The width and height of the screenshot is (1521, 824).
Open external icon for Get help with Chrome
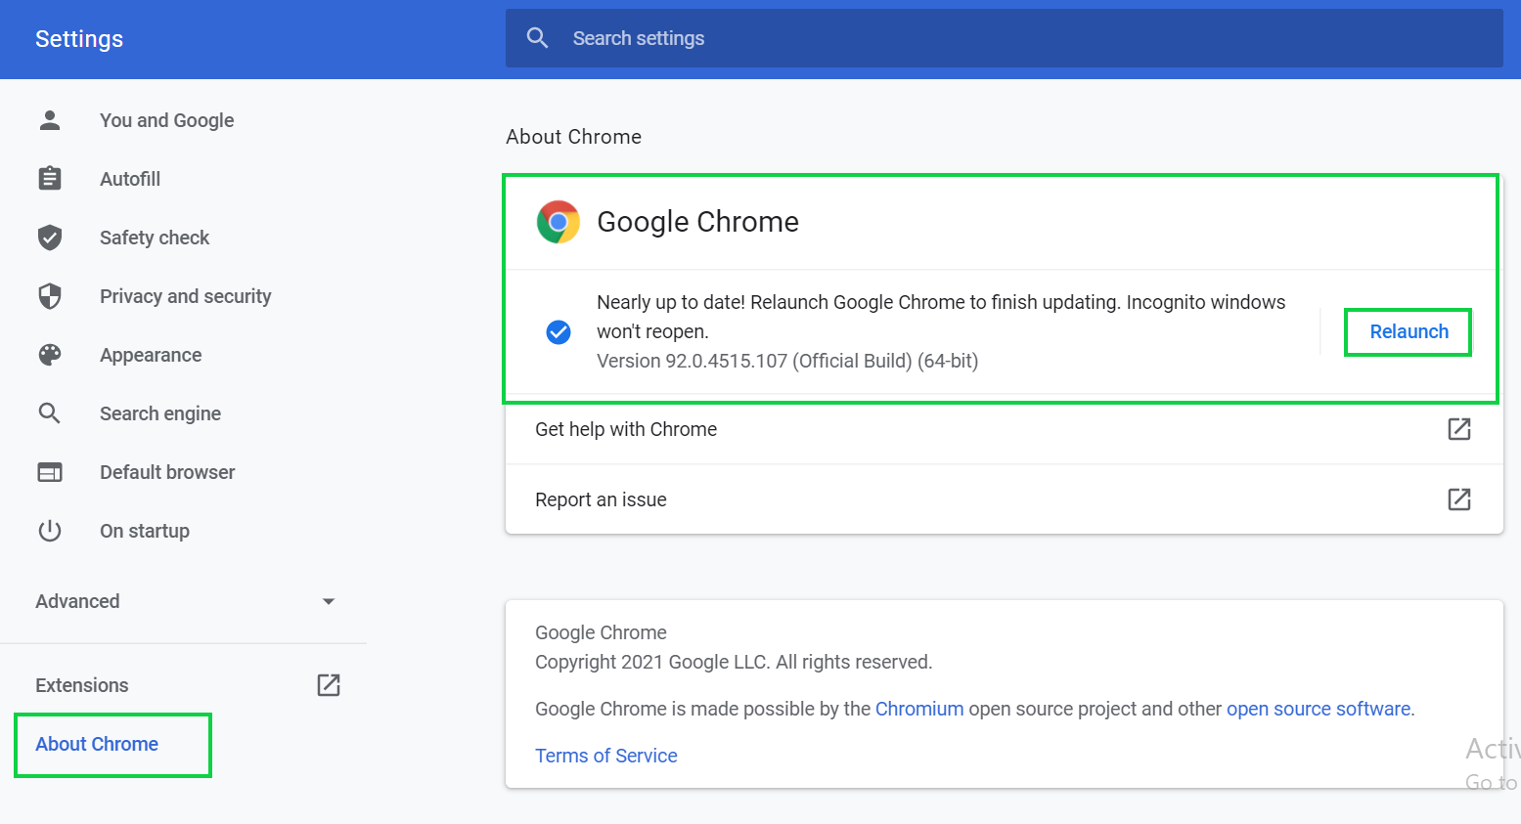1459,429
